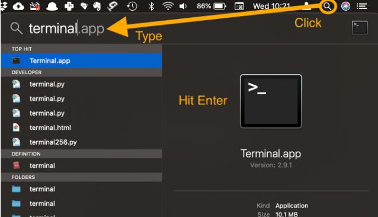Open the volume control in menu bar

[183, 7]
